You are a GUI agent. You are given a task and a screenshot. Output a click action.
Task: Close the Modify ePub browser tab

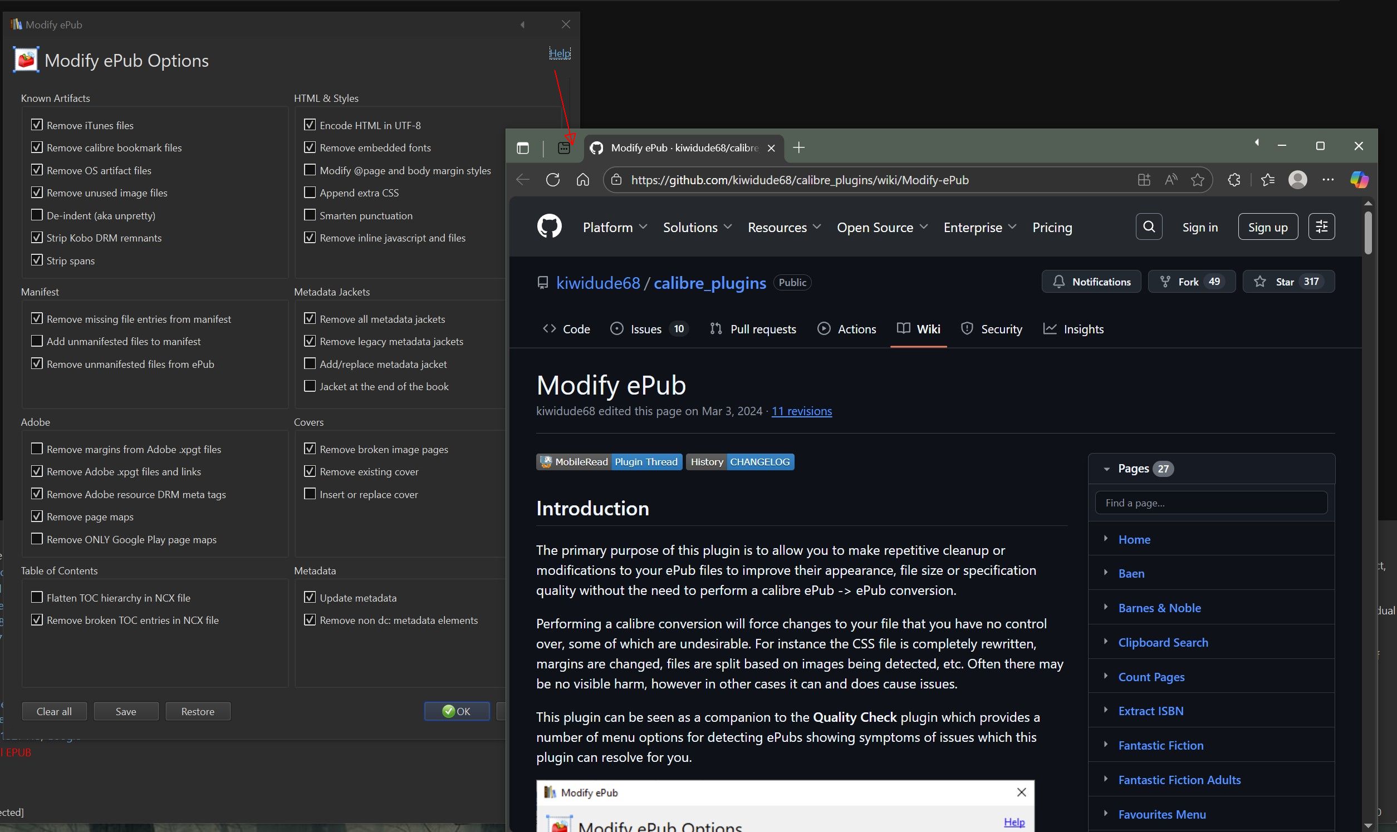(771, 148)
